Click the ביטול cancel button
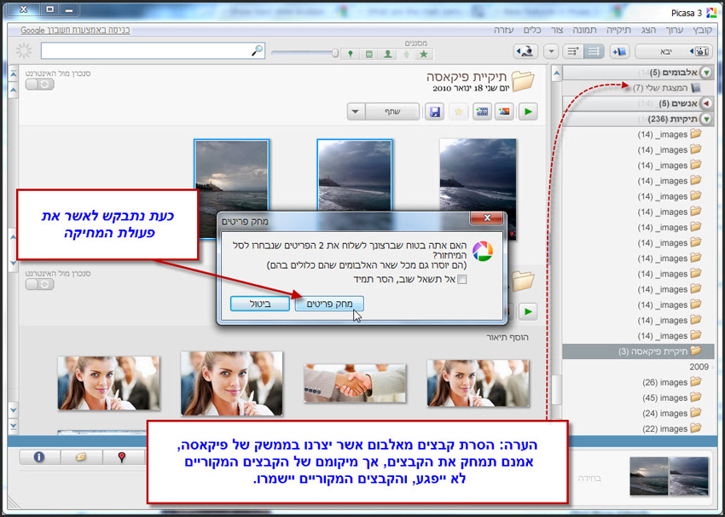 pyautogui.click(x=260, y=304)
